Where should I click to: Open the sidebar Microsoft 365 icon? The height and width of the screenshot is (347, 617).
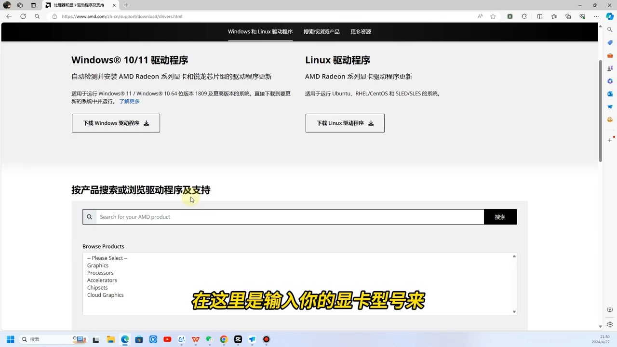(610, 81)
